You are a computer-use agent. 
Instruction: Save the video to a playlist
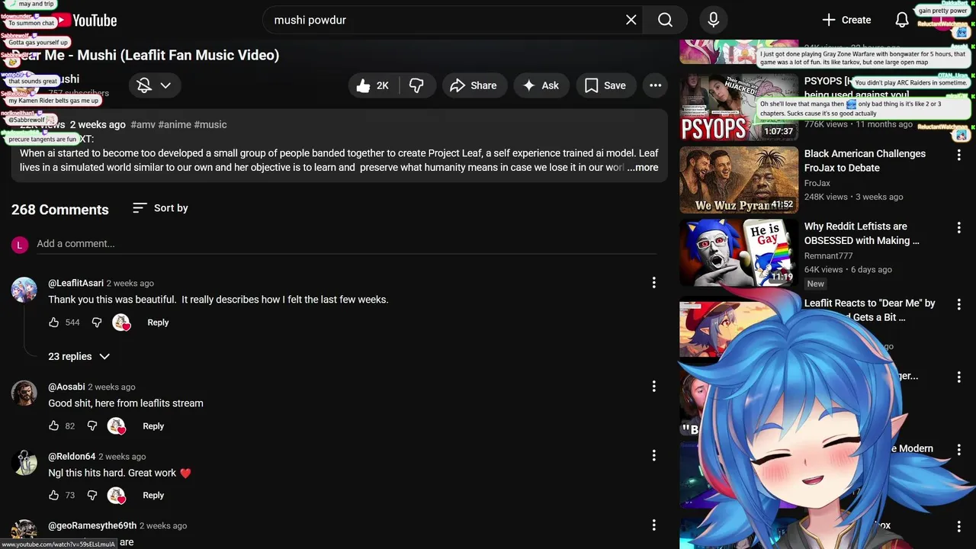[x=605, y=85]
